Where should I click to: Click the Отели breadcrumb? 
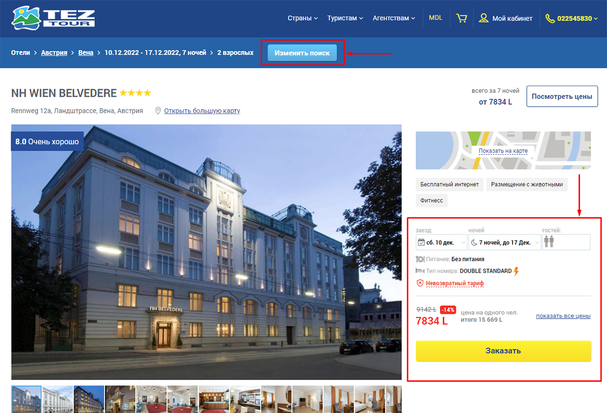point(21,52)
